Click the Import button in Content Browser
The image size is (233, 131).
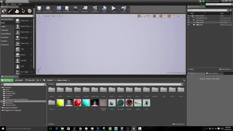[x=19, y=80]
